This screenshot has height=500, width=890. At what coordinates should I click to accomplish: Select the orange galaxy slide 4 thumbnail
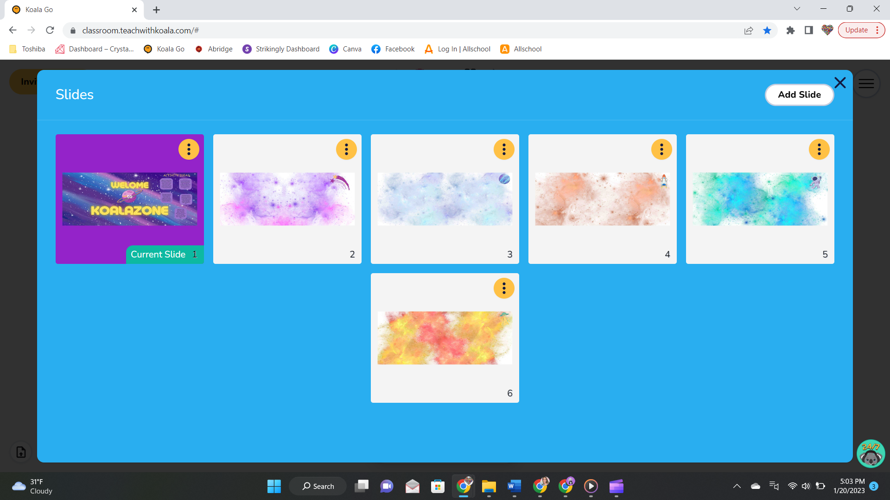[x=602, y=199]
